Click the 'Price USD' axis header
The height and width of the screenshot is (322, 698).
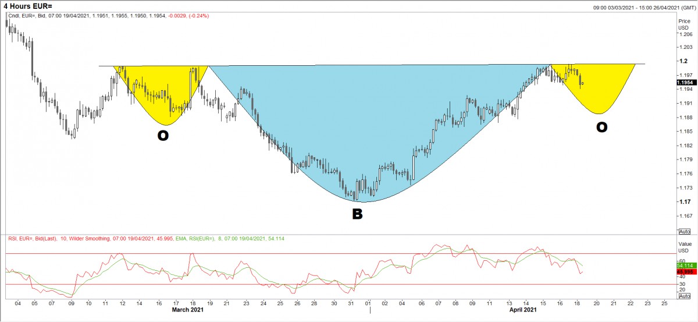point(684,23)
